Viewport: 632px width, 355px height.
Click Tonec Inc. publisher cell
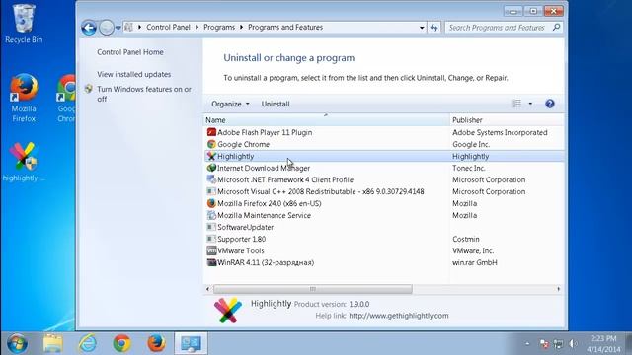[469, 168]
